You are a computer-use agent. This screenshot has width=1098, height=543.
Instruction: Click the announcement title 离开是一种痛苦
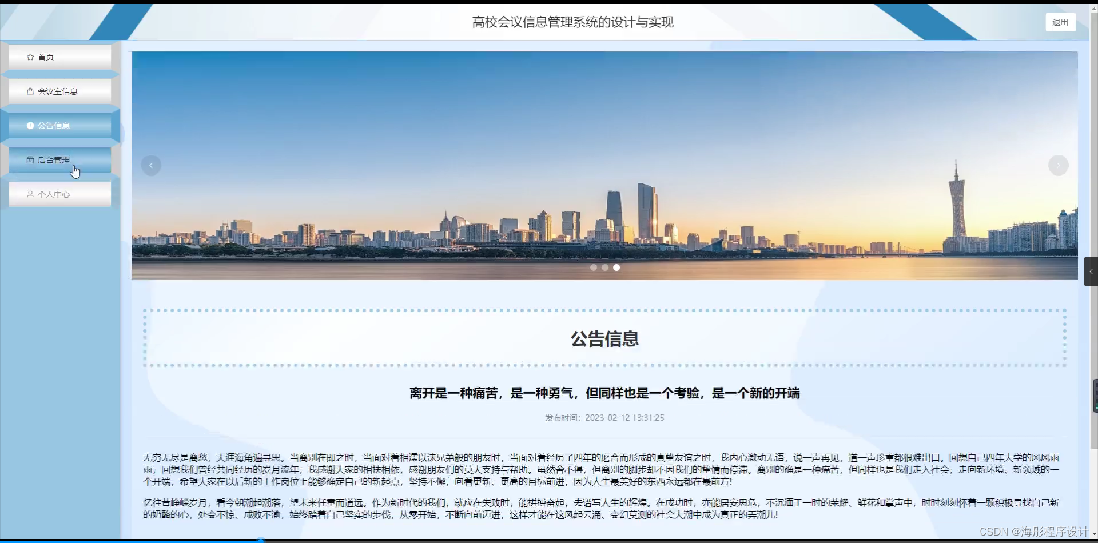604,393
